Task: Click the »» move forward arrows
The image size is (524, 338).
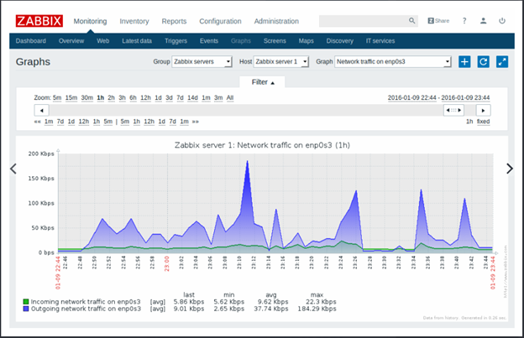Action: [x=196, y=122]
